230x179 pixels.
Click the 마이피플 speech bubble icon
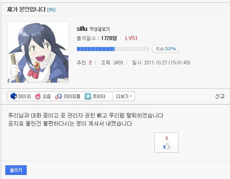point(58,96)
